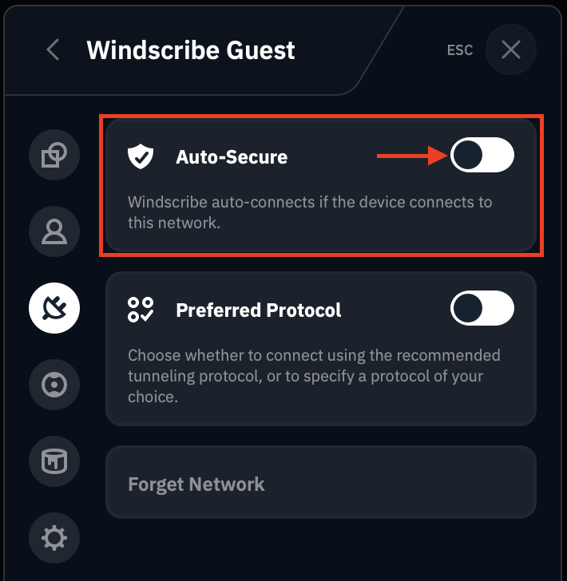Close the preferences with the X button
The image size is (567, 581).
(x=510, y=50)
